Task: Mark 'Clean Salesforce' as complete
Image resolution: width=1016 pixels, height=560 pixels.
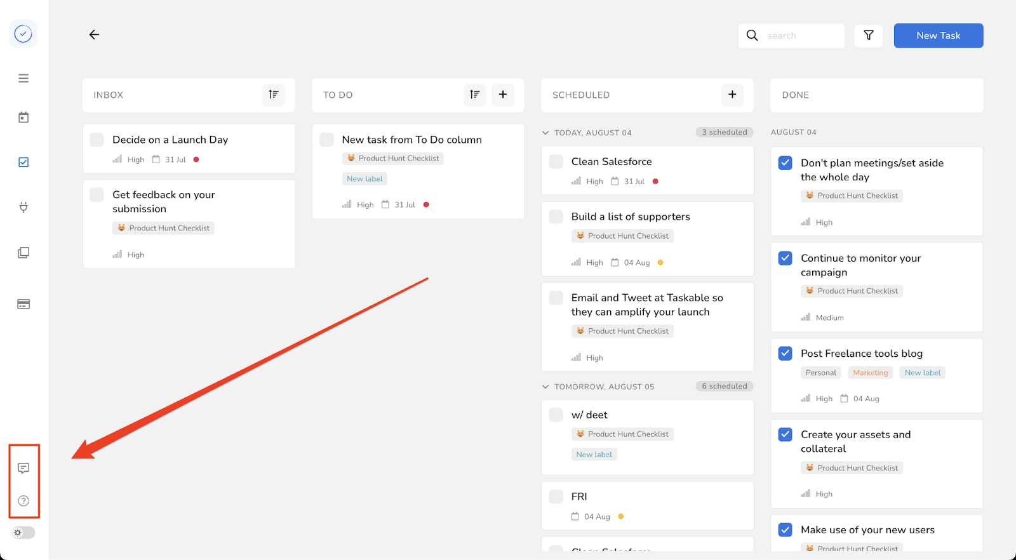Action: tap(556, 162)
